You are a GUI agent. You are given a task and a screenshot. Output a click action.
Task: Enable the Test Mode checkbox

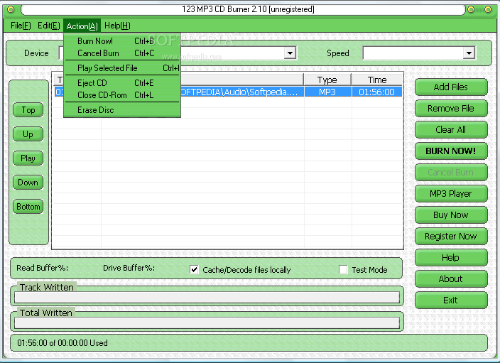point(343,269)
